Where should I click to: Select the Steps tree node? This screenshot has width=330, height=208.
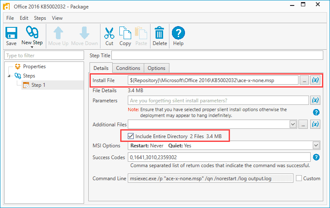click(x=29, y=76)
